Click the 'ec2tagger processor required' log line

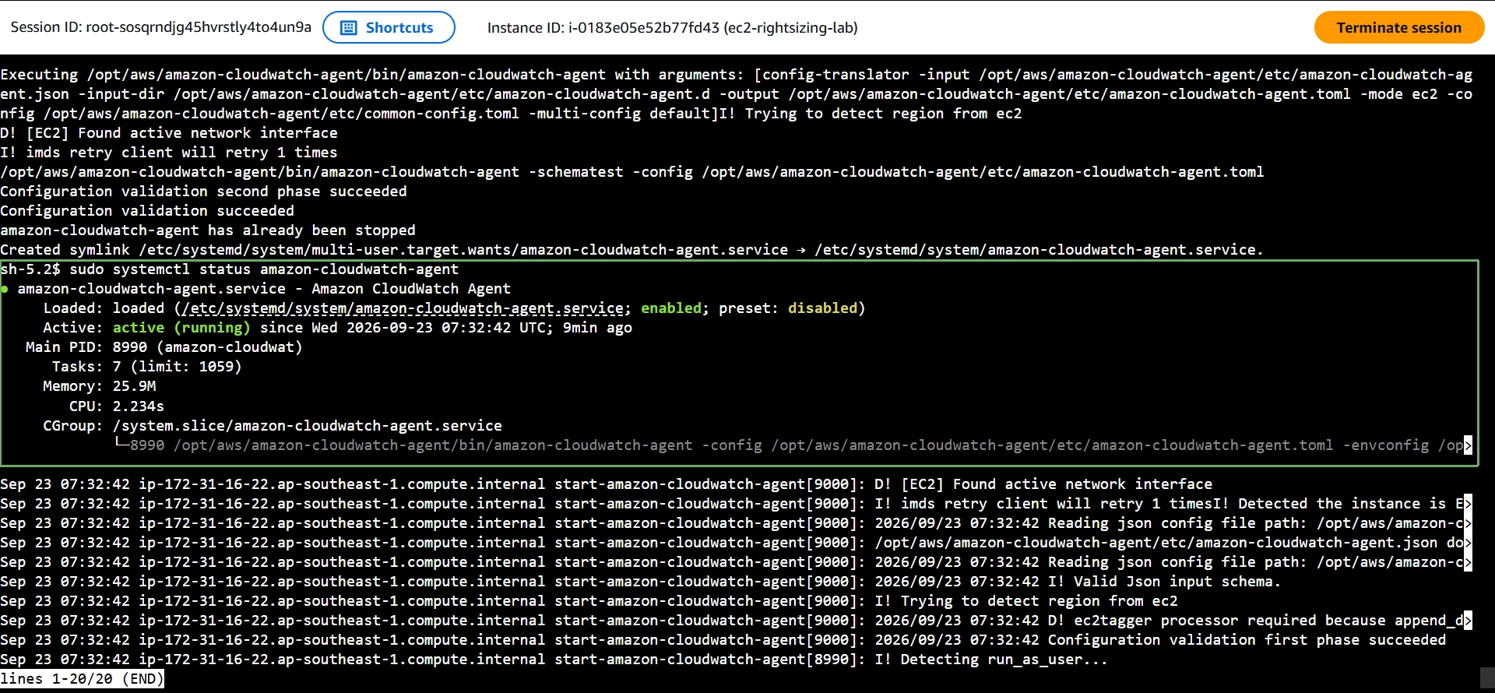(736, 621)
